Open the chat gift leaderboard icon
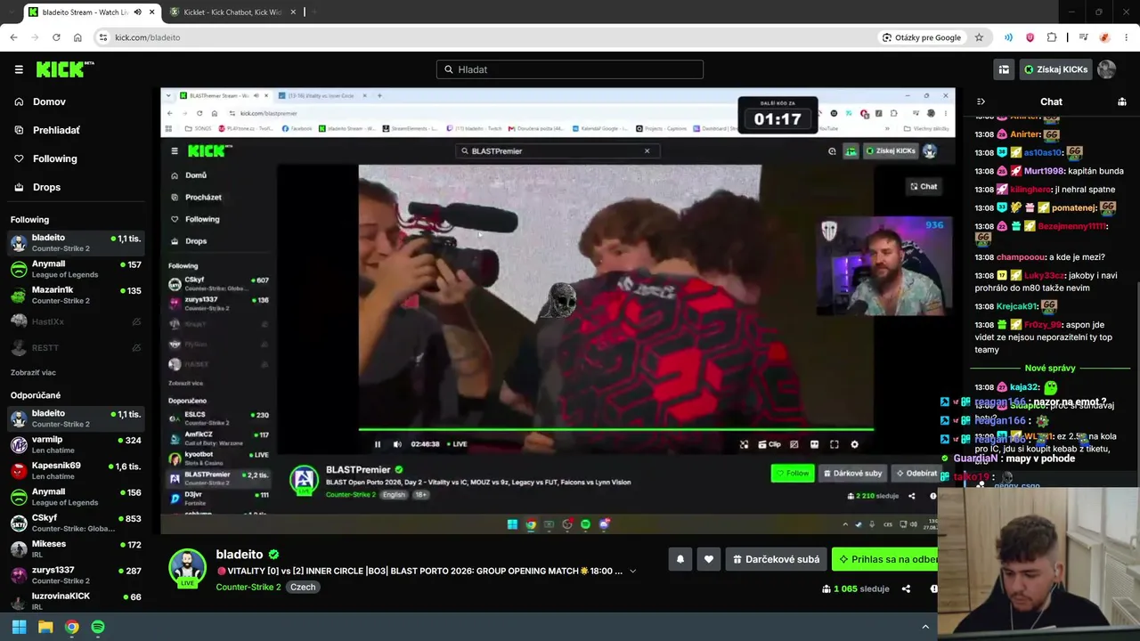 1122,101
